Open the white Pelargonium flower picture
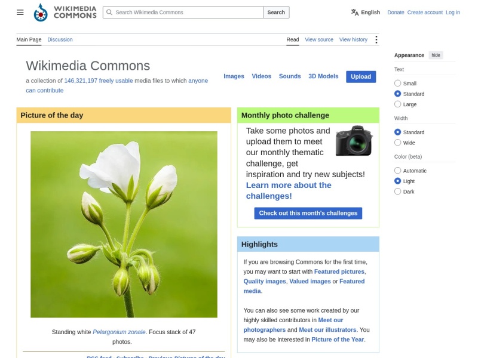 click(x=124, y=224)
